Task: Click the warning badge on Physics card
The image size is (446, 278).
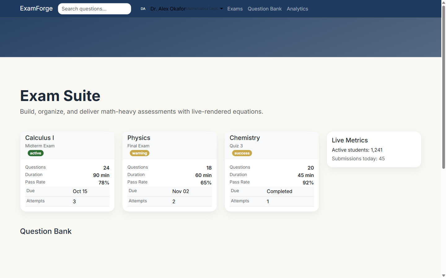Action: [x=140, y=153]
